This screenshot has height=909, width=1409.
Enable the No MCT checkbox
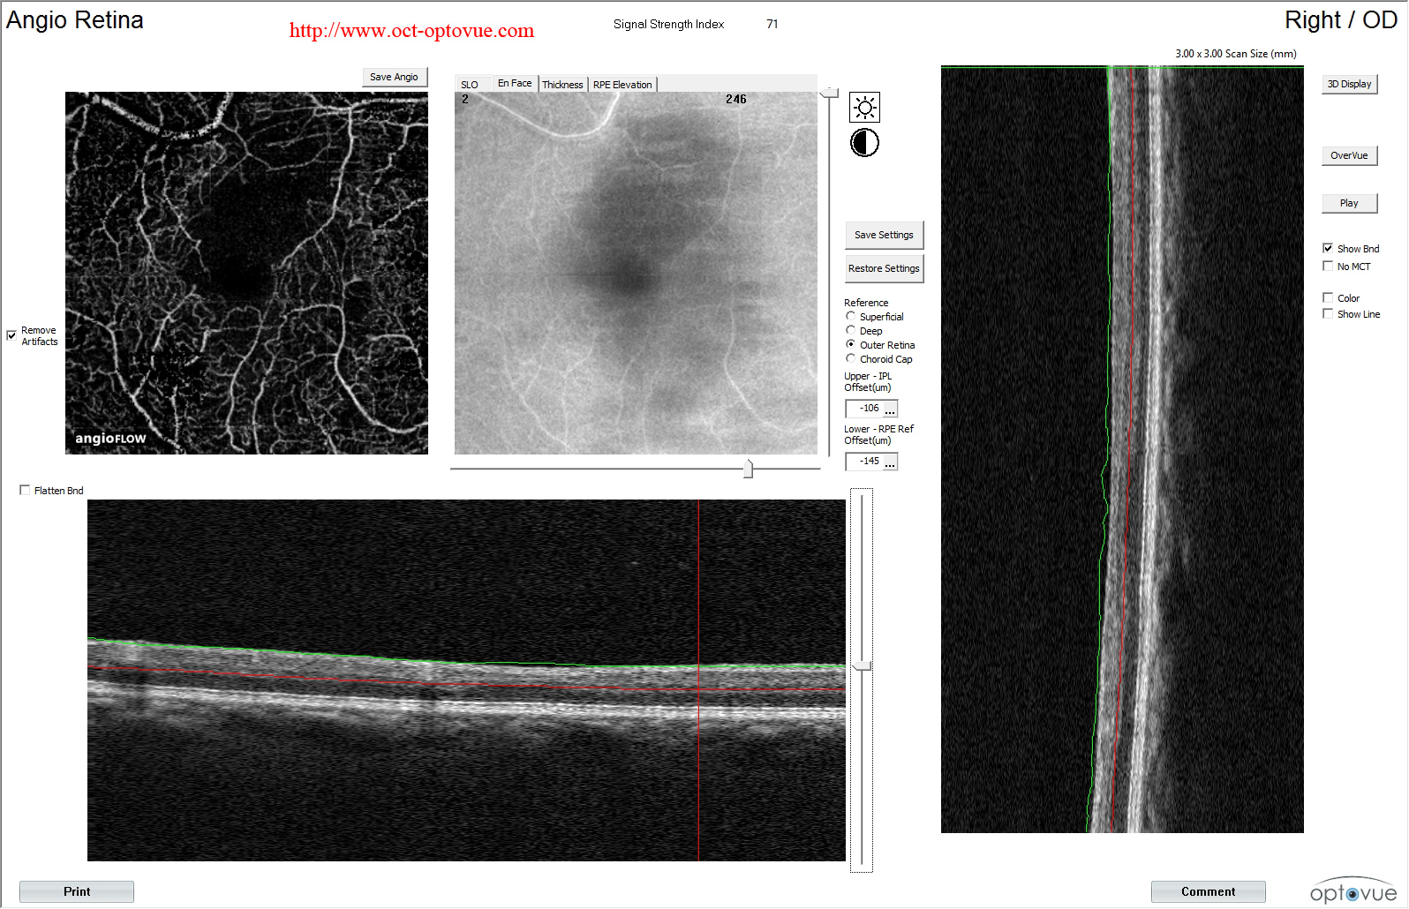(x=1328, y=267)
